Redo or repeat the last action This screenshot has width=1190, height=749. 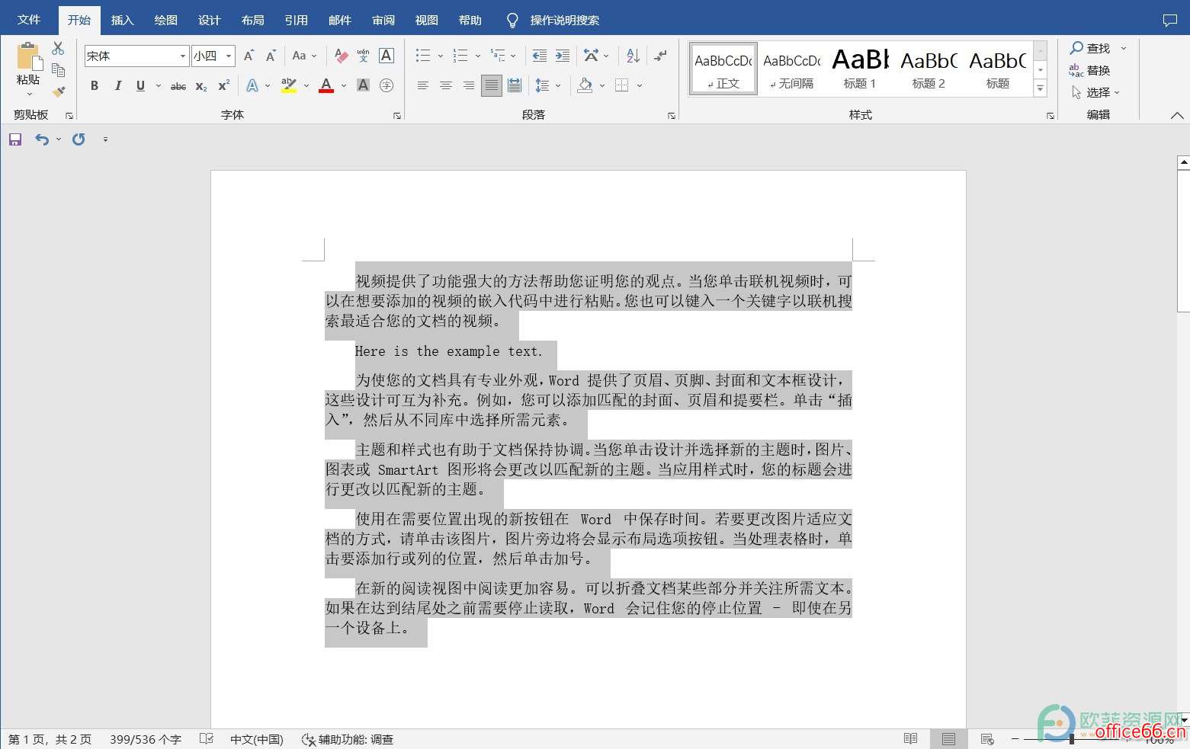coord(79,139)
